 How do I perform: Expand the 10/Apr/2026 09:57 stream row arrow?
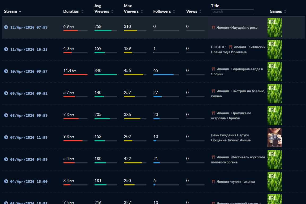pos(6,71)
